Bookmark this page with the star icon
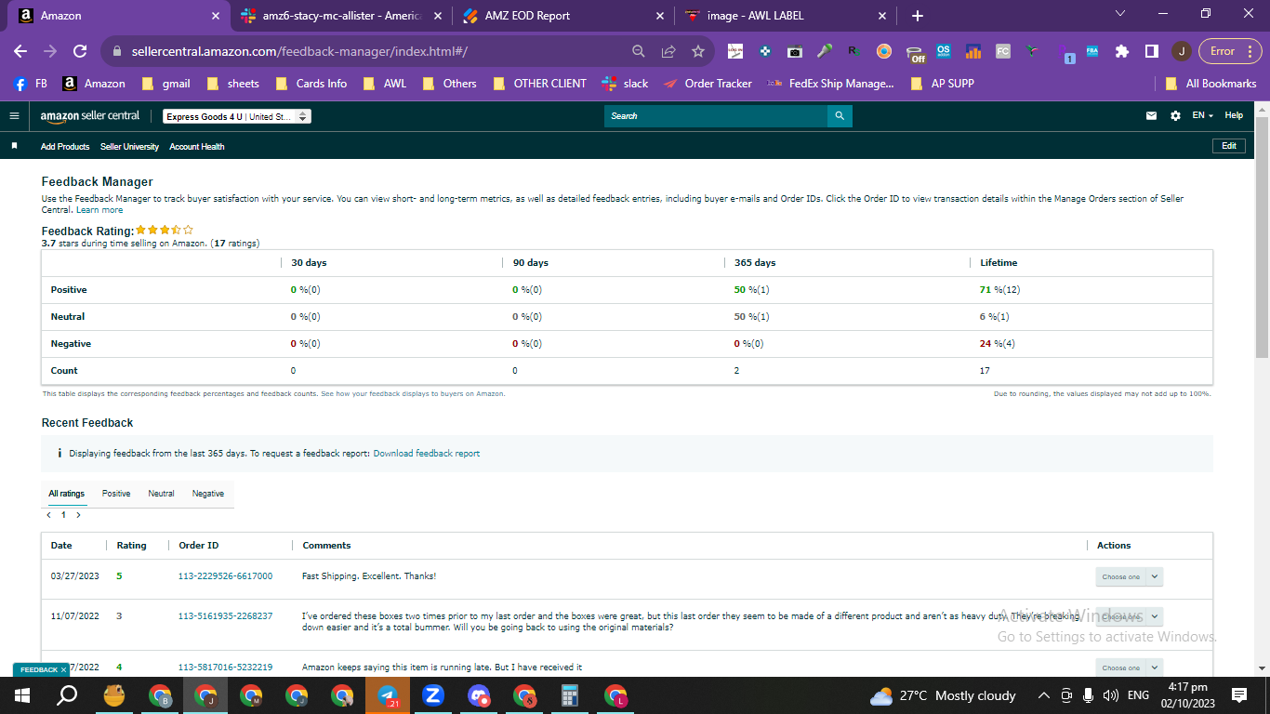Viewport: 1270px width, 714px height. tap(698, 51)
